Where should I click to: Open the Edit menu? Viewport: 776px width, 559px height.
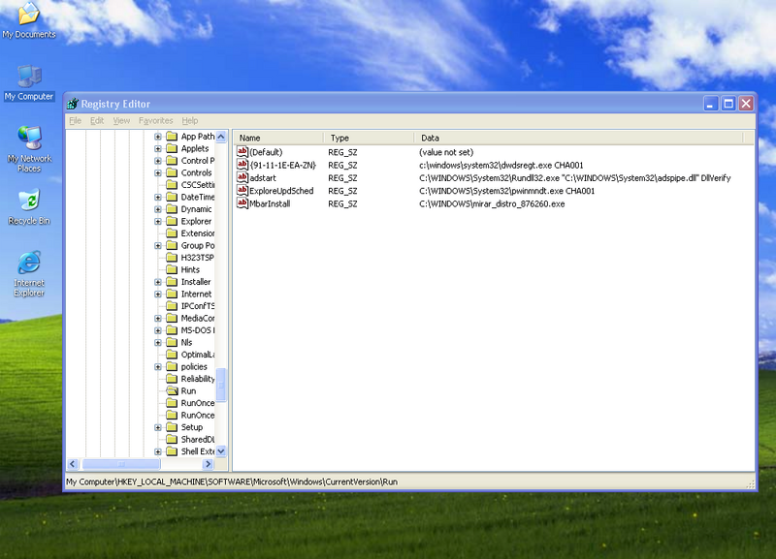coord(97,120)
